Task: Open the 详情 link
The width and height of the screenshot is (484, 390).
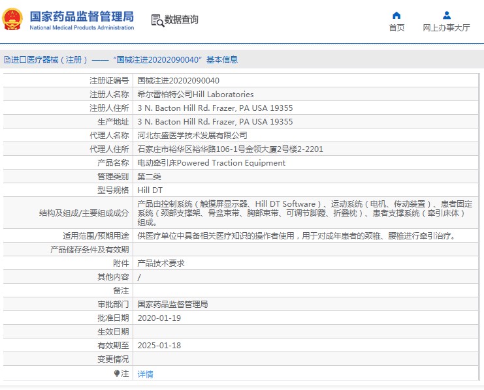Action: point(145,374)
